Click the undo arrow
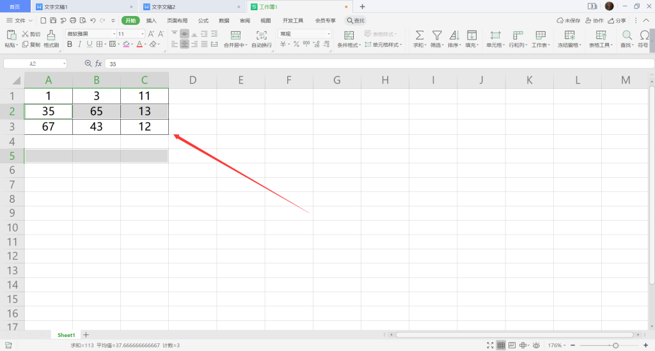The height and width of the screenshot is (351, 655). pyautogui.click(x=93, y=20)
